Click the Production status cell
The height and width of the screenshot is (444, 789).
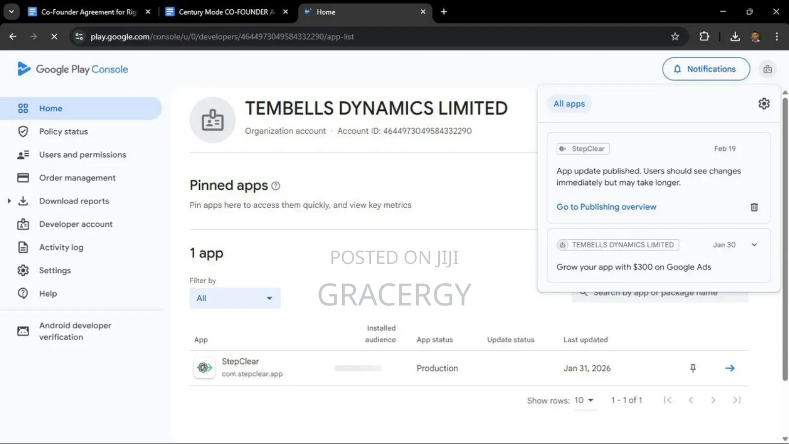(x=437, y=369)
